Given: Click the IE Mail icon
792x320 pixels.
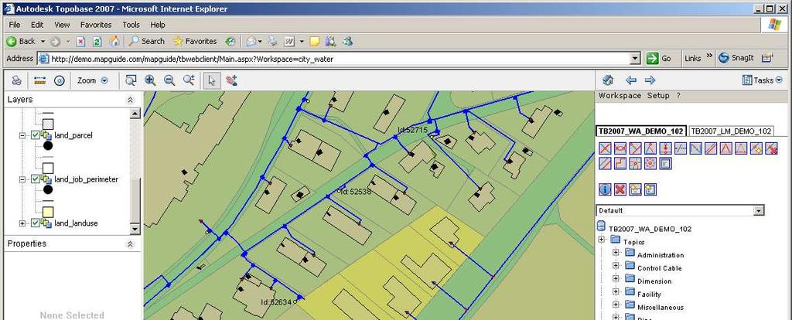Looking at the screenshot, I should [x=251, y=42].
